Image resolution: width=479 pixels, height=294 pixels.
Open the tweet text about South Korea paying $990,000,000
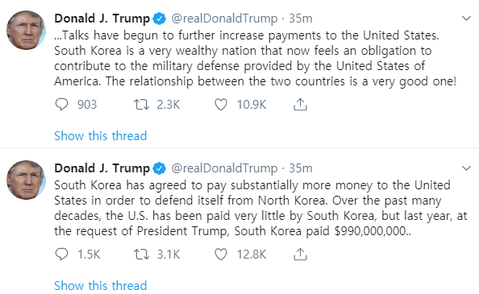pyautogui.click(x=260, y=208)
